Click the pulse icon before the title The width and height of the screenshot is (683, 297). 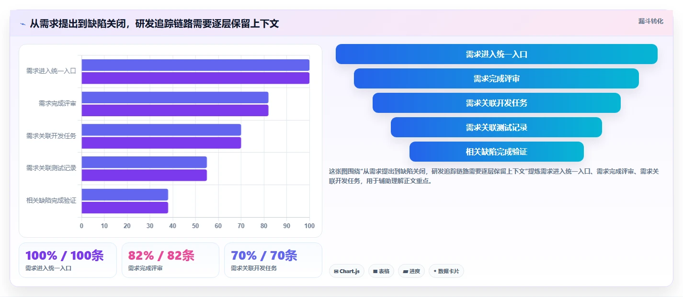[x=23, y=24]
